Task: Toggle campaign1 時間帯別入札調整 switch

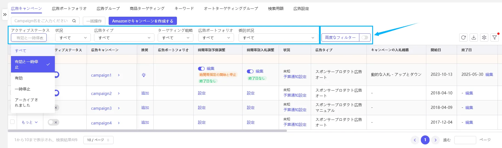Action: pos(250,71)
